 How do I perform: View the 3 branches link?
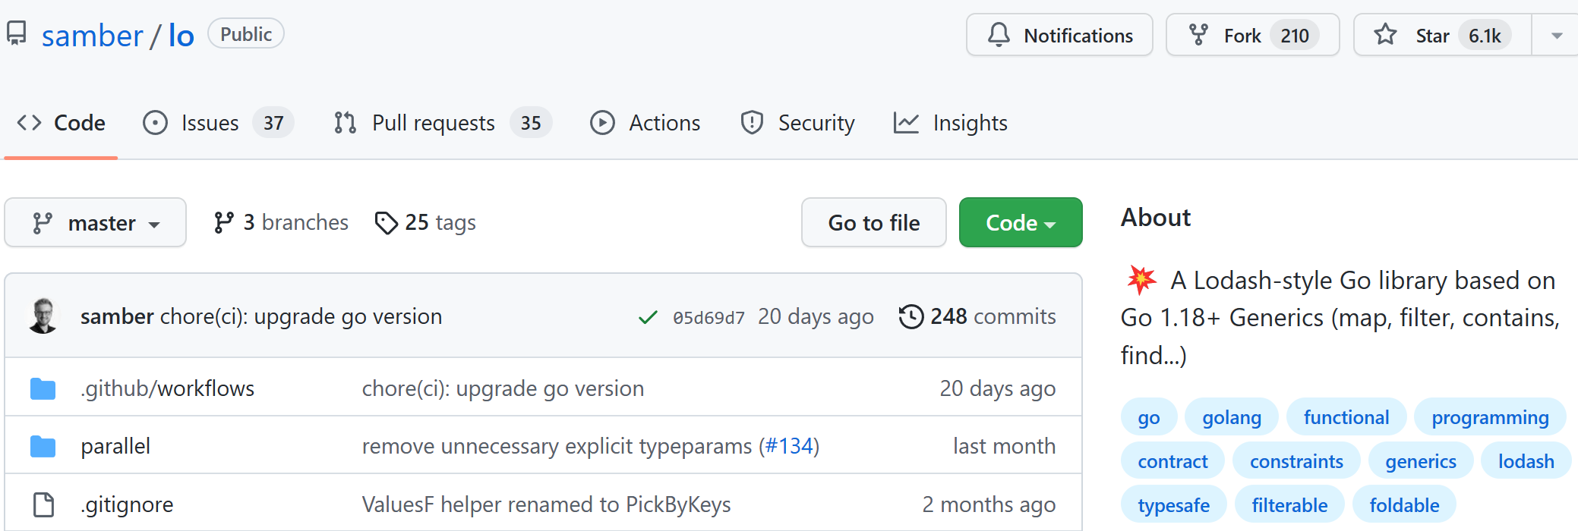tap(281, 222)
